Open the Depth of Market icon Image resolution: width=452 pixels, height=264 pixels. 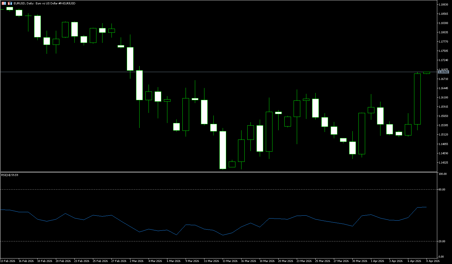pos(10,3)
